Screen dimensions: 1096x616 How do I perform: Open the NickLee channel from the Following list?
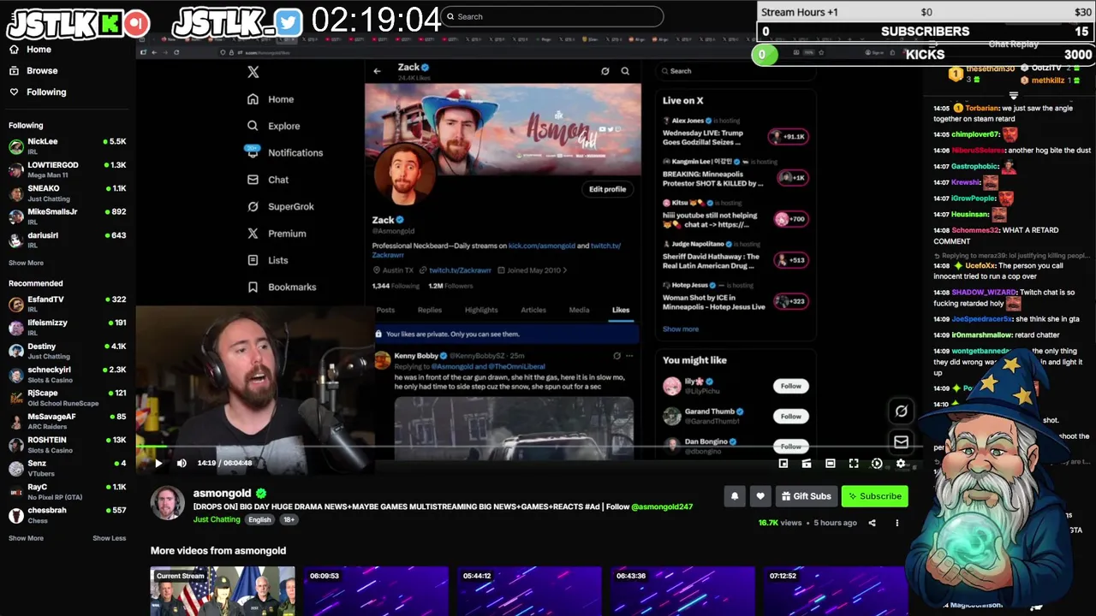[x=67, y=145]
